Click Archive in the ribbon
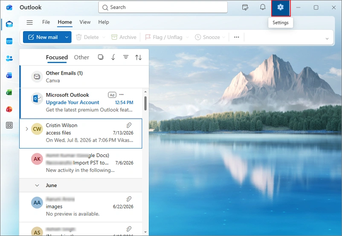 tap(124, 37)
